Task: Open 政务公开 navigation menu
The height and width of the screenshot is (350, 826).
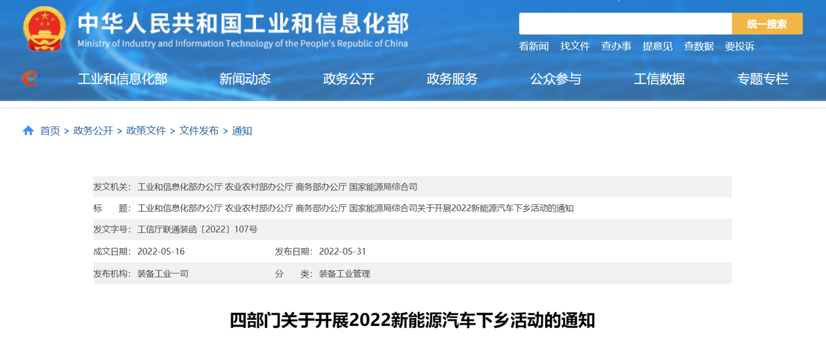Action: coord(348,79)
